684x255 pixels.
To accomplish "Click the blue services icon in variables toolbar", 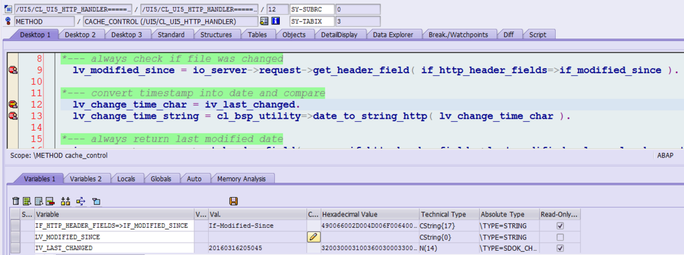I will click(x=96, y=201).
